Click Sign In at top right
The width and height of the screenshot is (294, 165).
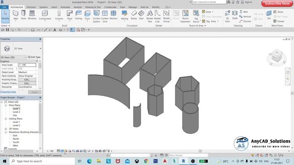[247, 2]
